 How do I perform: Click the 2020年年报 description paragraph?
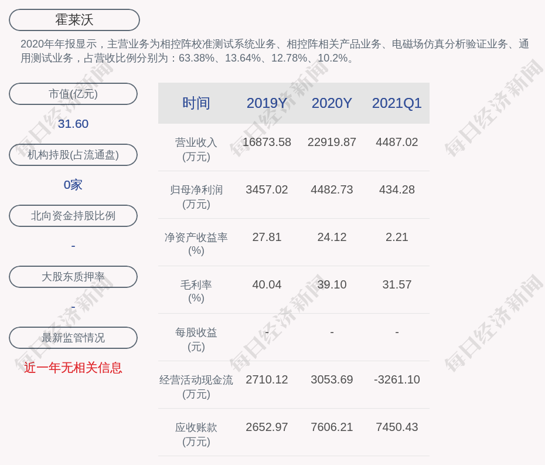tap(274, 51)
